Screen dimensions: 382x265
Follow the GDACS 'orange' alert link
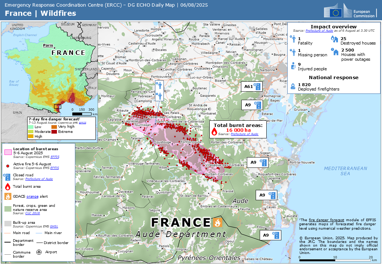point(32,197)
